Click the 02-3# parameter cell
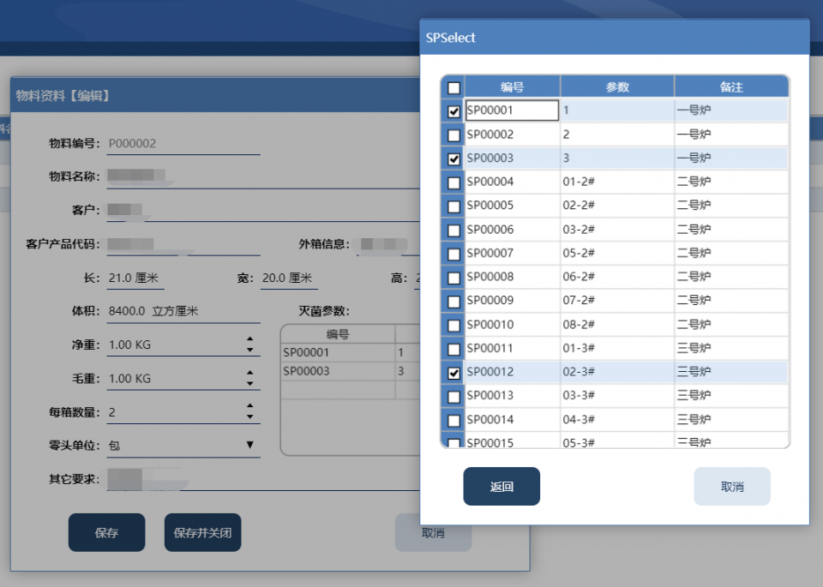 click(617, 371)
